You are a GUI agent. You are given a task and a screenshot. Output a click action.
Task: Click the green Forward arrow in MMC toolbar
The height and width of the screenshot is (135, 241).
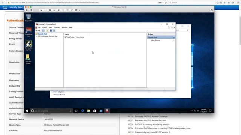point(39,31)
